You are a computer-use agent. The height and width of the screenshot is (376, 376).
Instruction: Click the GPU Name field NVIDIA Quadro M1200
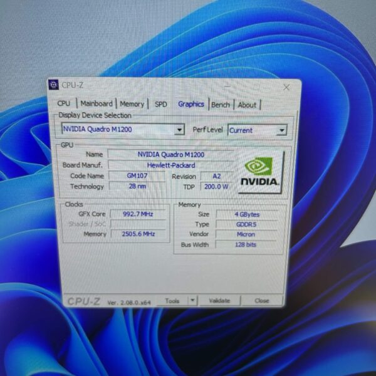pyautogui.click(x=170, y=154)
